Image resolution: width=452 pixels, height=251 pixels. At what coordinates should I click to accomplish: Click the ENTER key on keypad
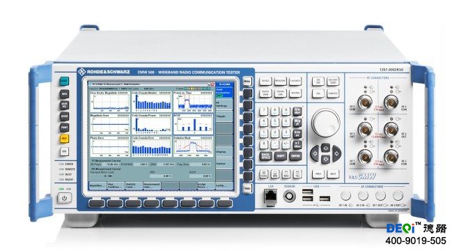coord(295,156)
